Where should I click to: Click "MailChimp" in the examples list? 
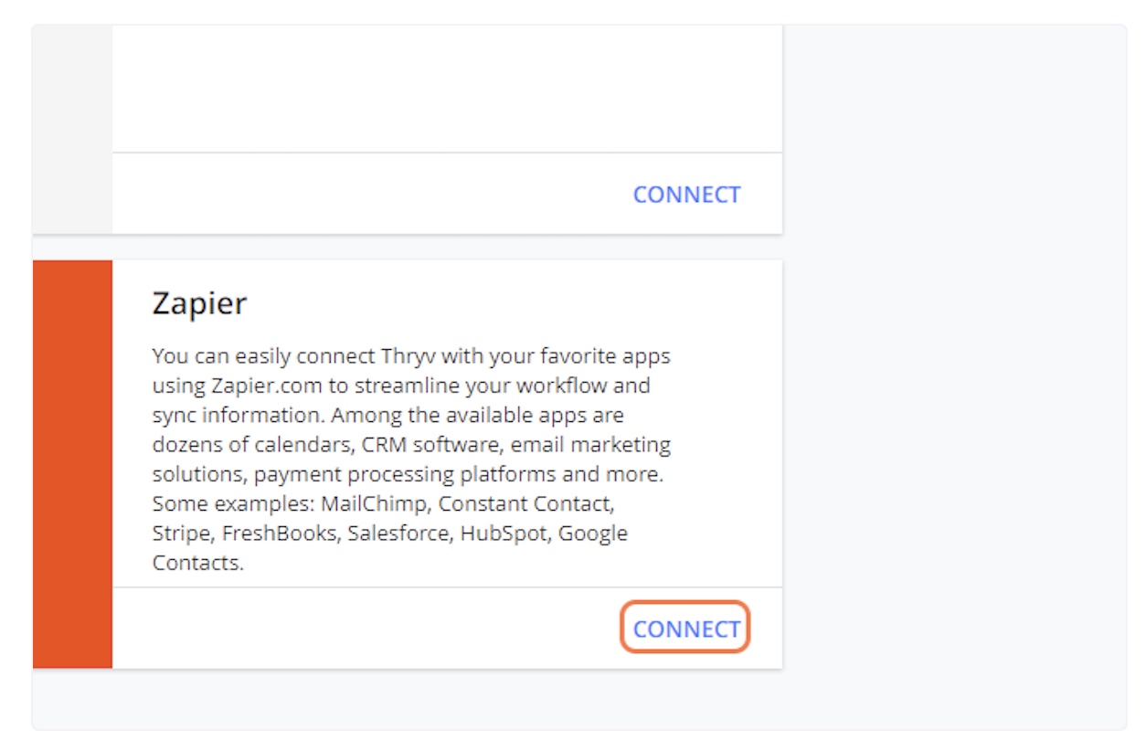pyautogui.click(x=369, y=503)
